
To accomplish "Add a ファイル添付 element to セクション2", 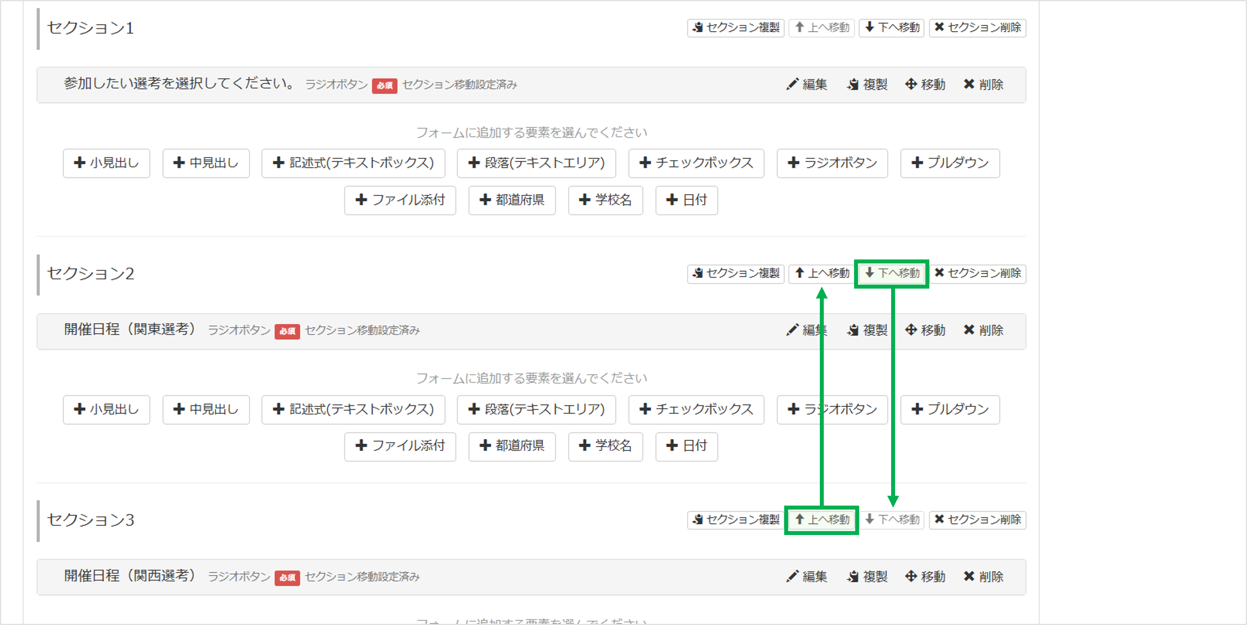I will (400, 446).
